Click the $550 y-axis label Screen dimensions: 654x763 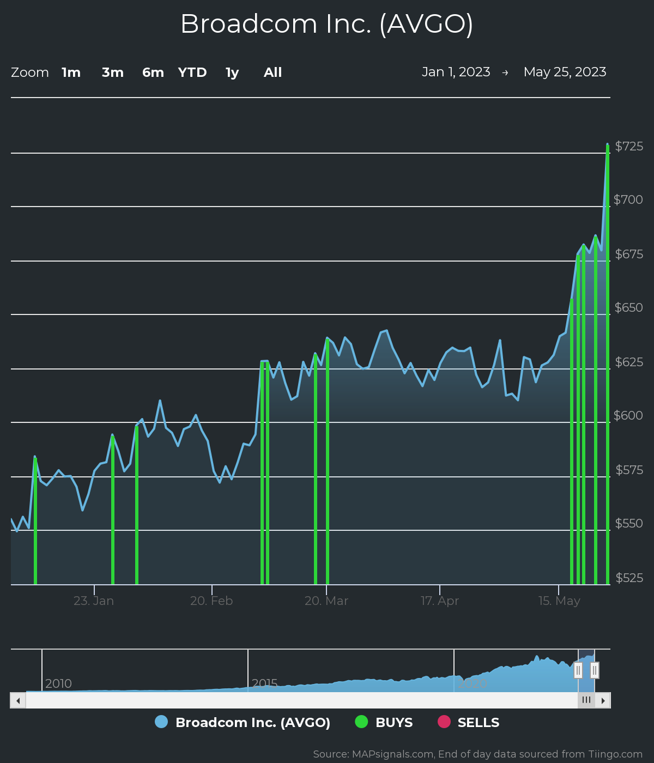pyautogui.click(x=629, y=523)
